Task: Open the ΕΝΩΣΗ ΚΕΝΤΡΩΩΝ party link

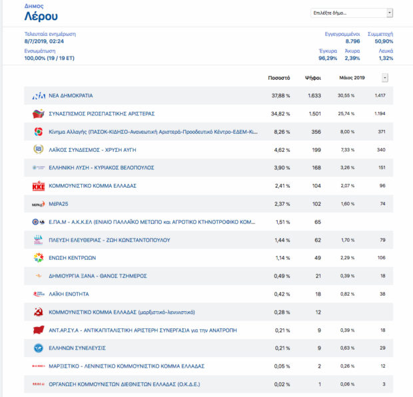Action: point(73,258)
